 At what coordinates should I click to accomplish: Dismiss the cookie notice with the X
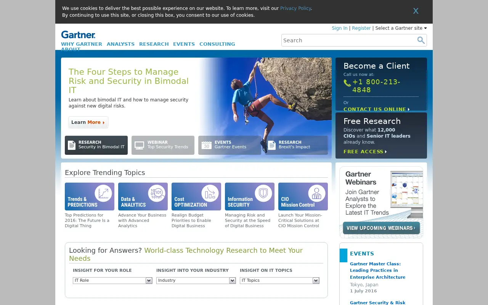[x=416, y=11]
